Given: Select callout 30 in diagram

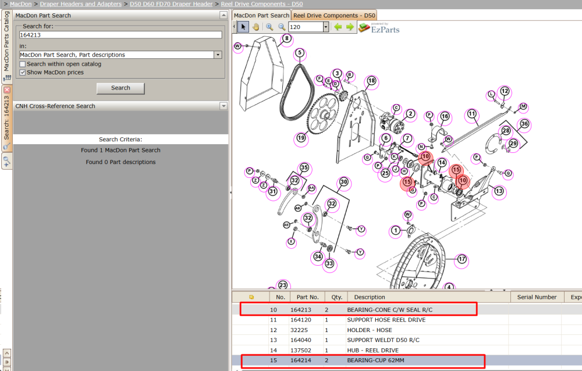Looking at the screenshot, I should point(344,182).
